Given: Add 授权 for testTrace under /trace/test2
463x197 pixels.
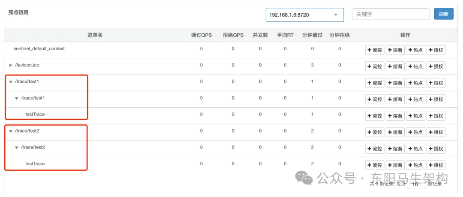Looking at the screenshot, I should 436,165.
